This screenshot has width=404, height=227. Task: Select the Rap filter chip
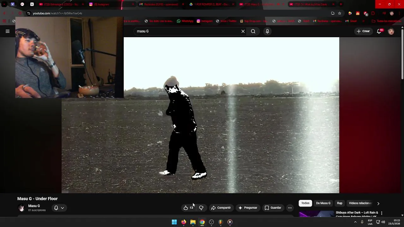point(340,203)
